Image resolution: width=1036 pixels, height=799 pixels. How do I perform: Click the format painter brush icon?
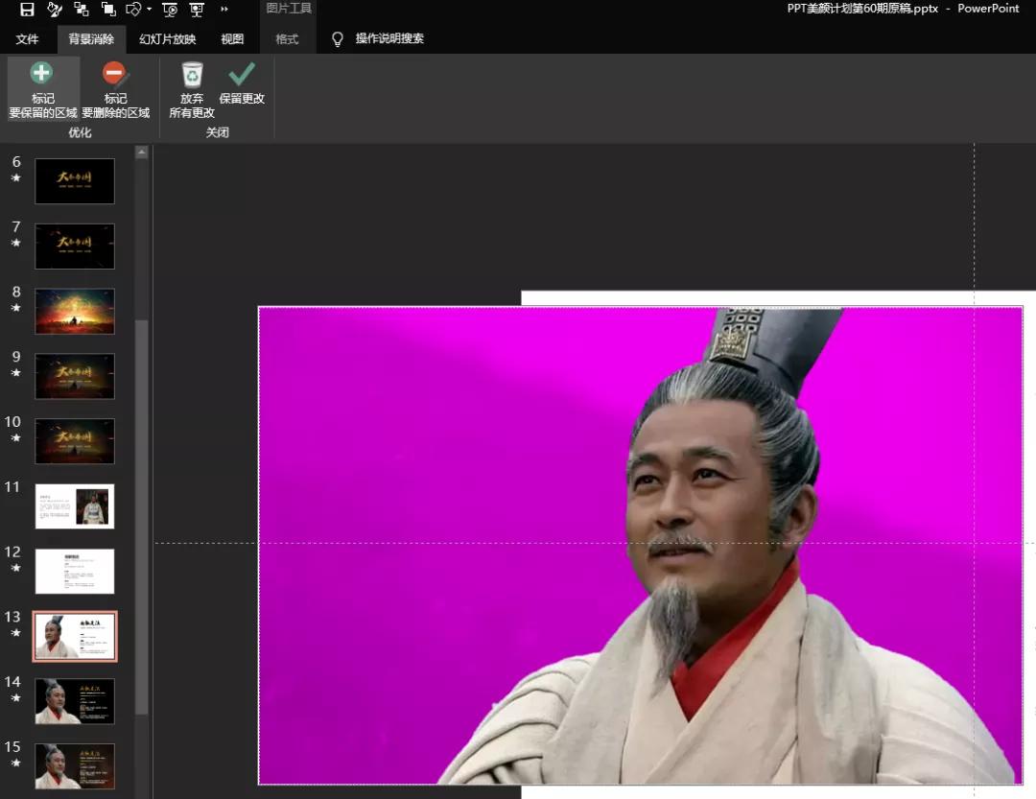click(55, 10)
